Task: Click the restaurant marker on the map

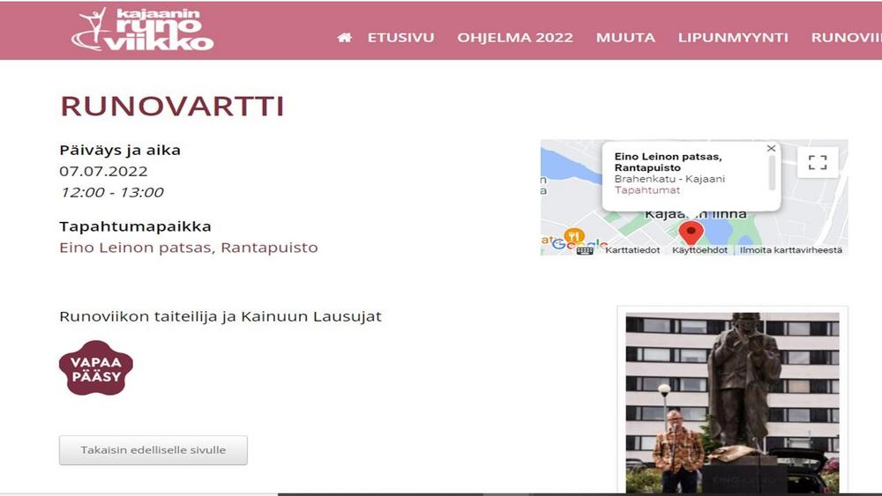Action: point(574,235)
